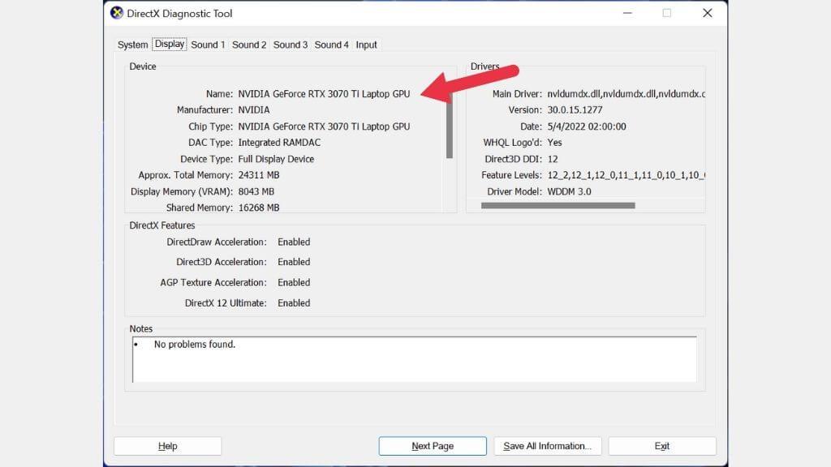The image size is (831, 467).
Task: Click Chip Type value NVIDIA GeForce RTX
Action: tap(324, 126)
